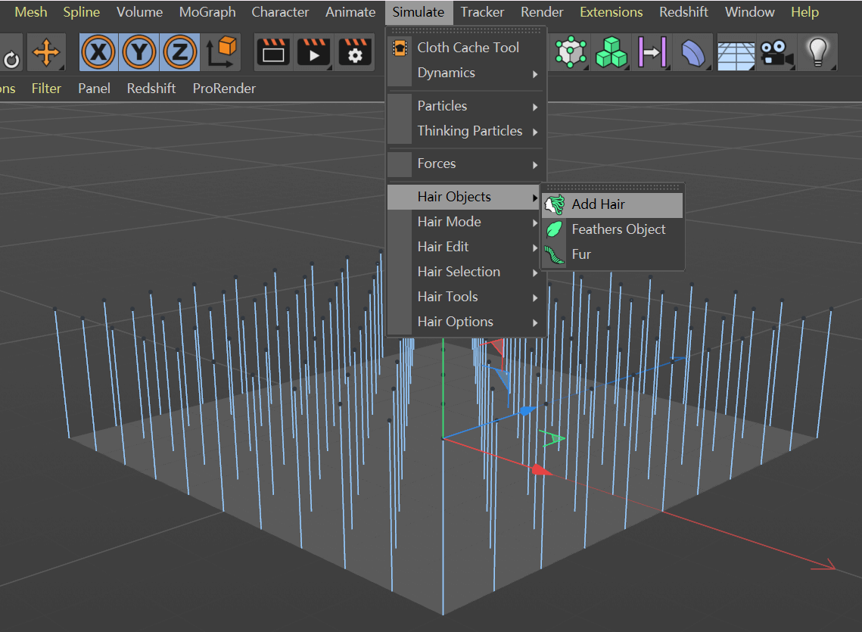Expand the Hair Tools submenu arrow
This screenshot has width=862, height=632.
click(535, 297)
